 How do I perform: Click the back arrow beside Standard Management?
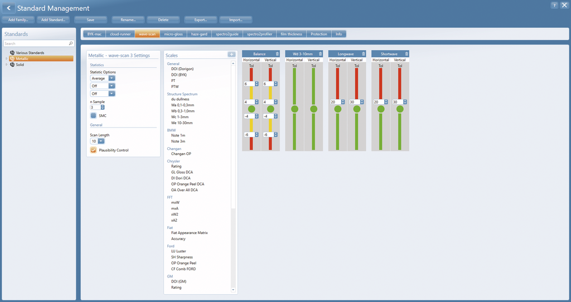[x=9, y=8]
